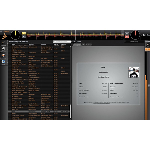
Task: Select deck A on right side
Action: pyautogui.click(x=127, y=33)
